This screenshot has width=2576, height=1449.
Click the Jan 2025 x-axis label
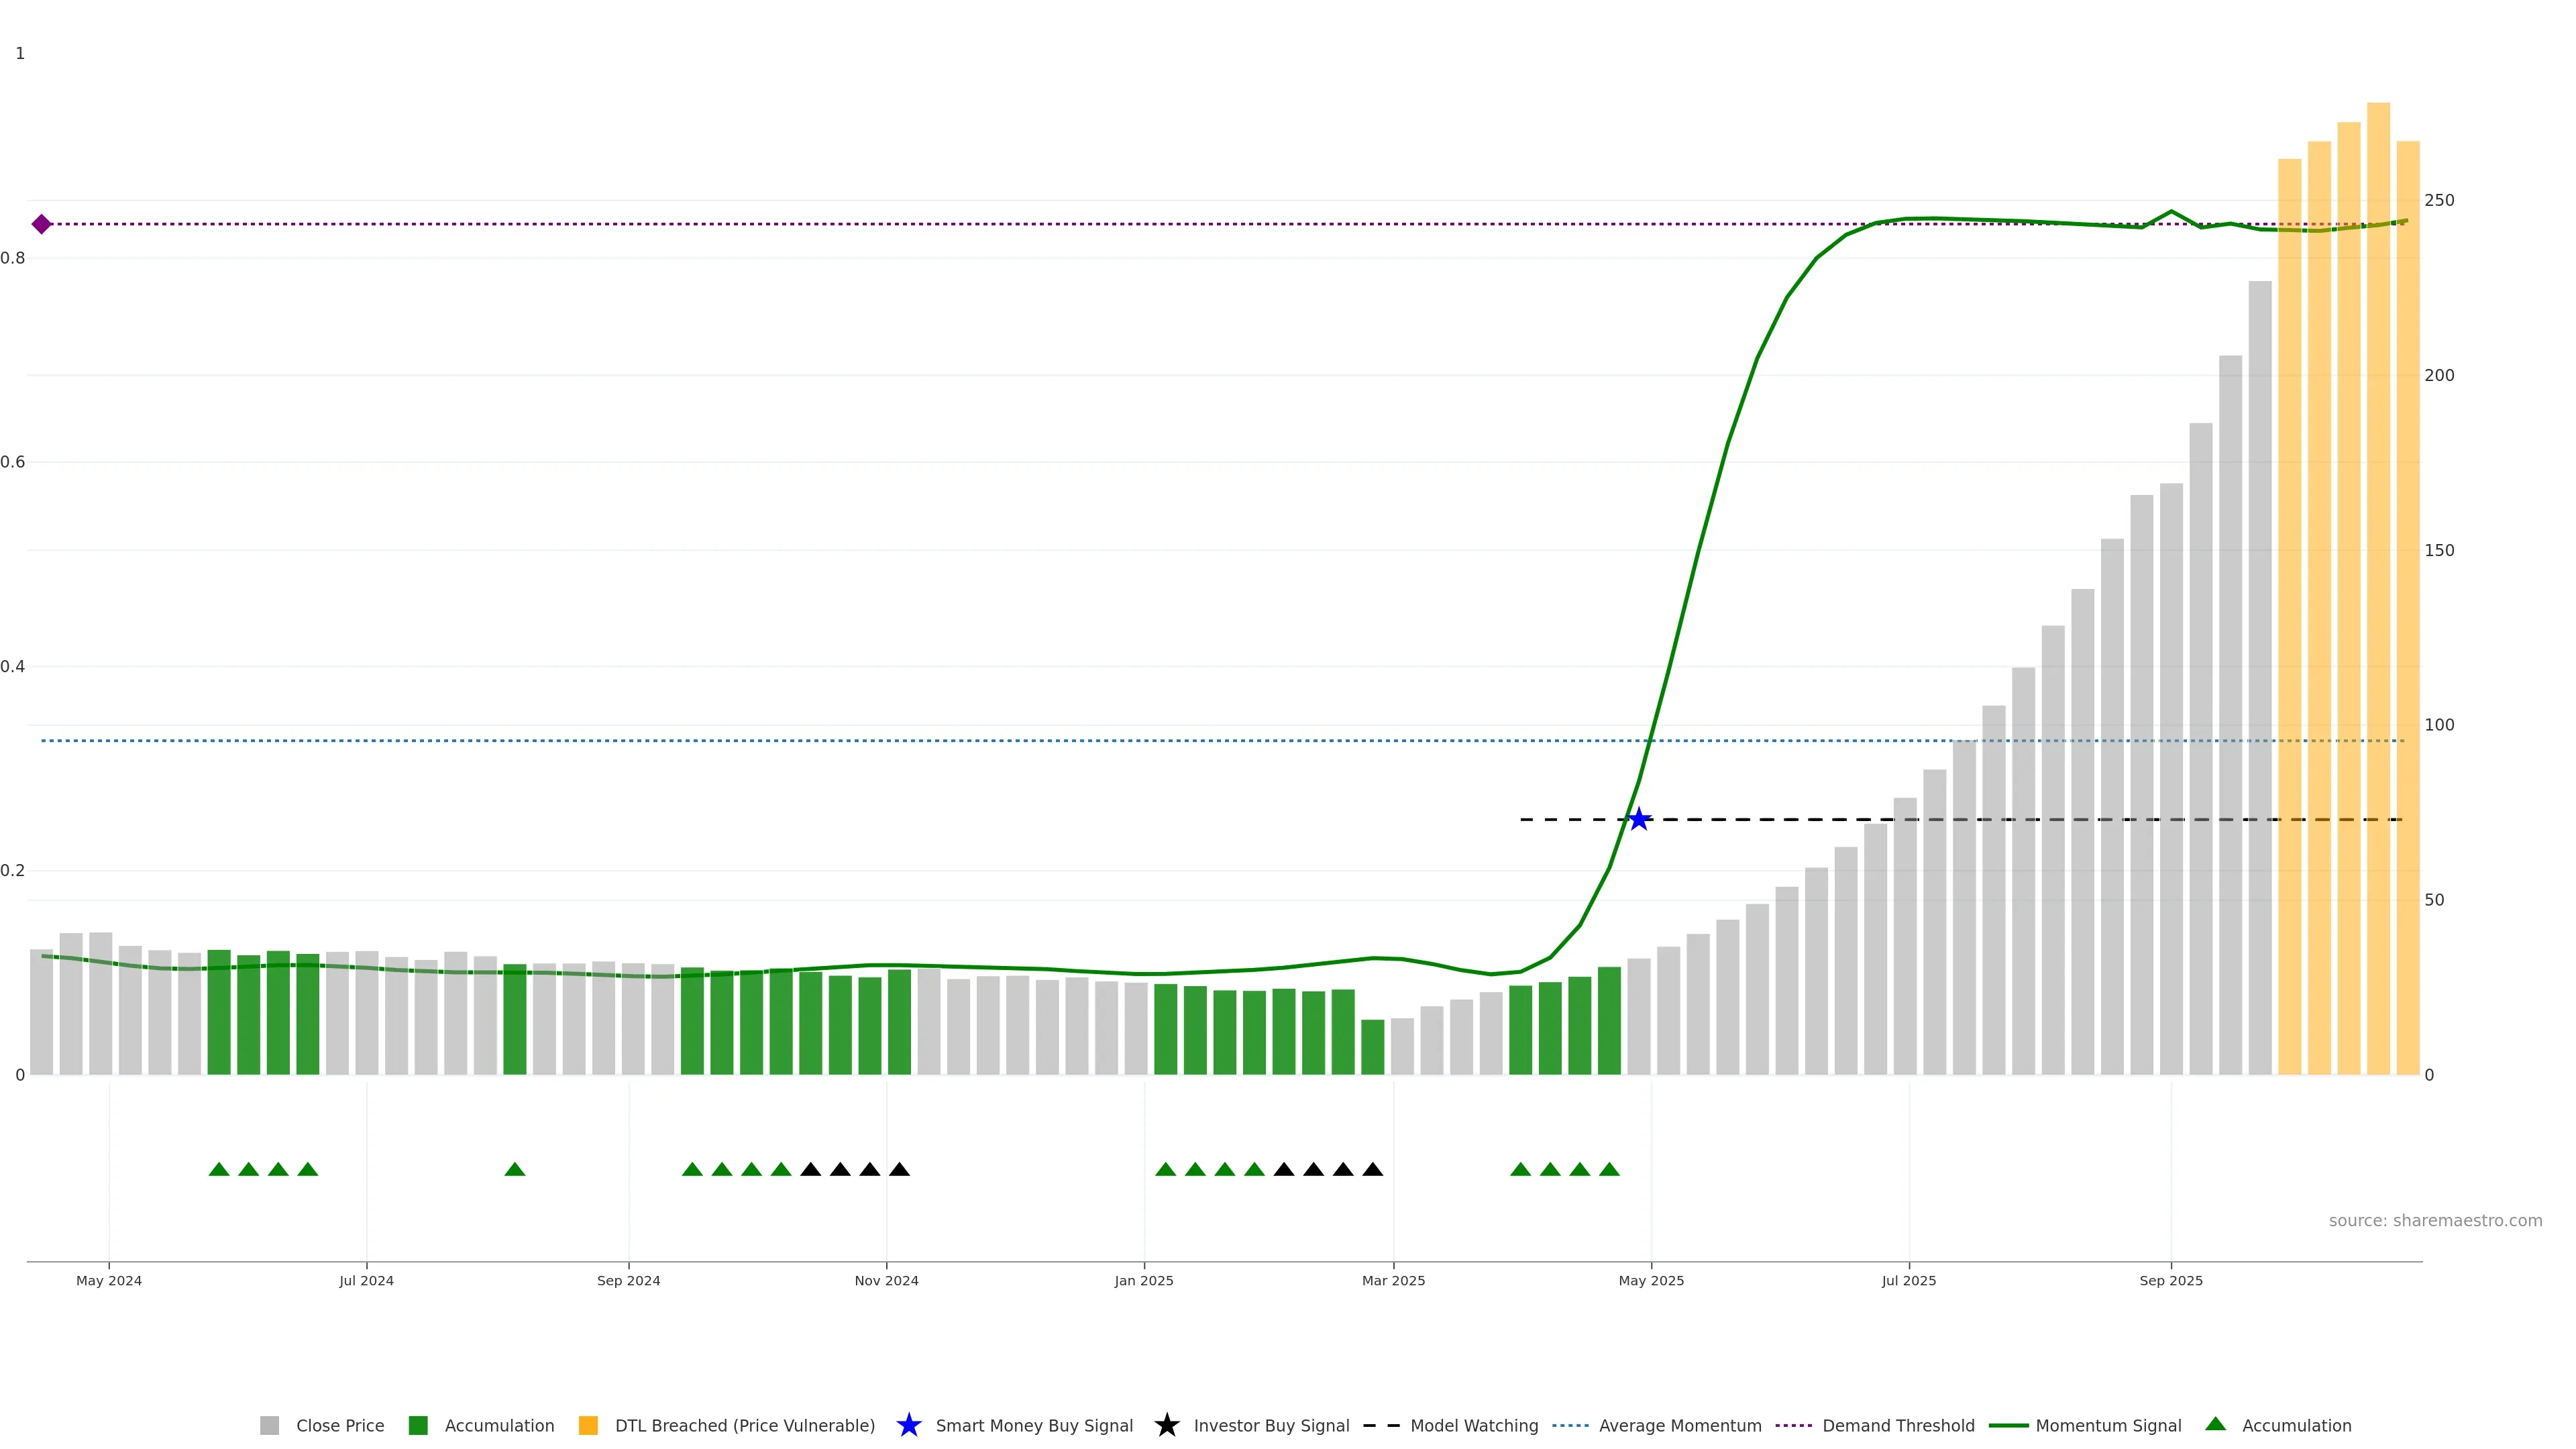[1144, 1280]
